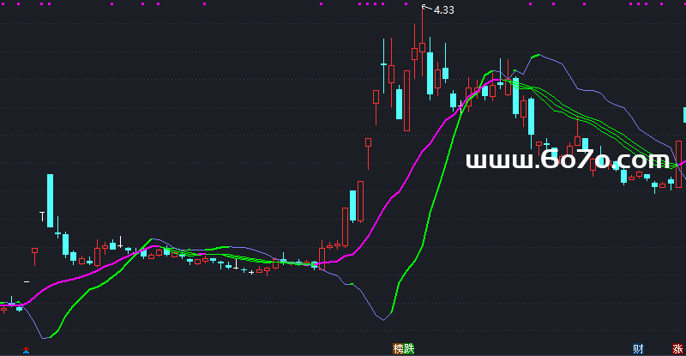Click the 榜跌 marker at the bottom
686x356 pixels.
[x=404, y=348]
